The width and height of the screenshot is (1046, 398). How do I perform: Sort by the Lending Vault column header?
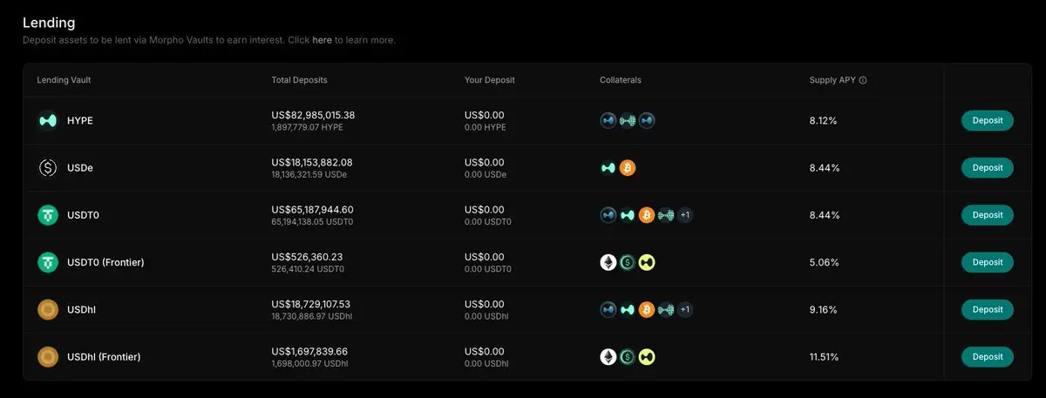(64, 80)
